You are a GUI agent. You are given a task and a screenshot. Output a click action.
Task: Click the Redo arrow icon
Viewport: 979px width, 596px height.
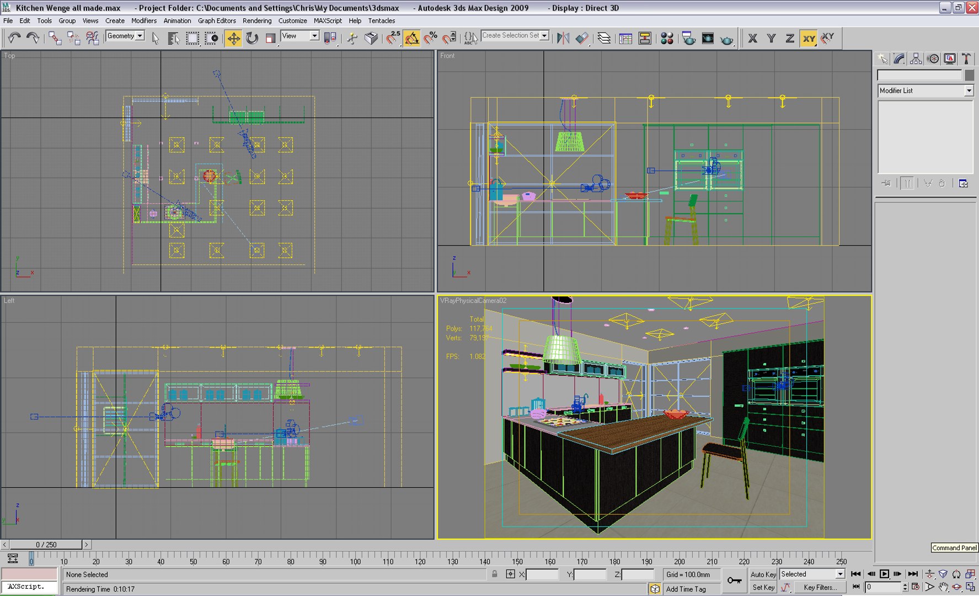pyautogui.click(x=33, y=38)
